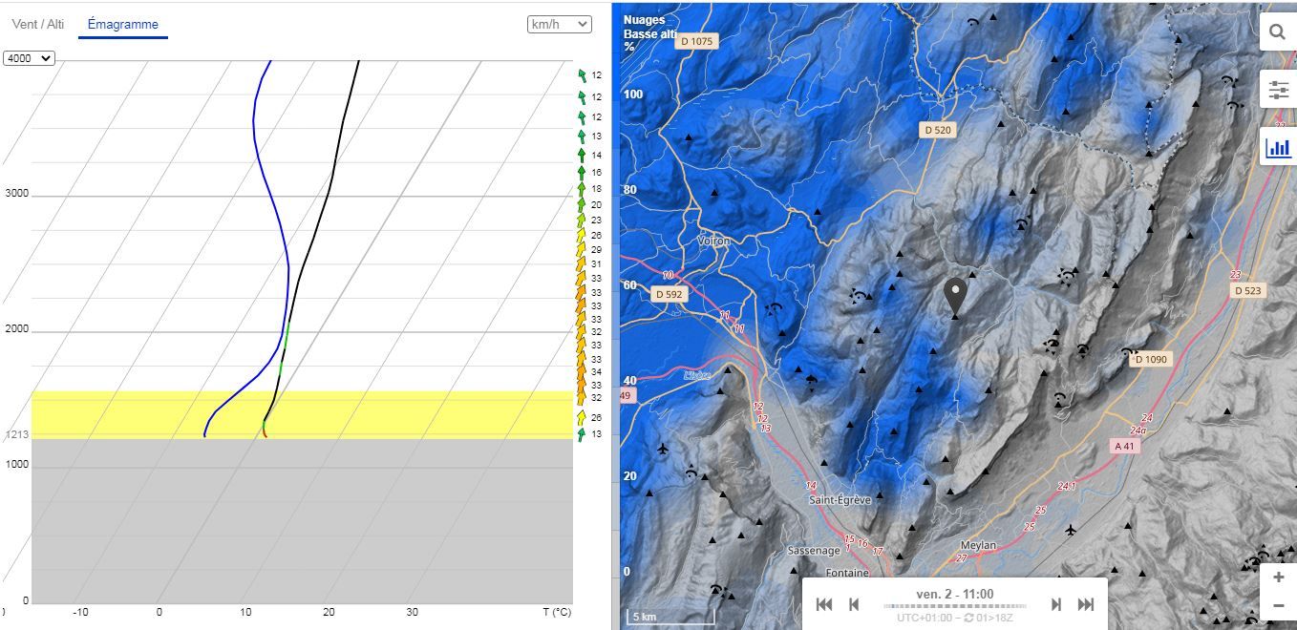Click the 3000 altitude axis label
The image size is (1297, 630).
coord(17,194)
